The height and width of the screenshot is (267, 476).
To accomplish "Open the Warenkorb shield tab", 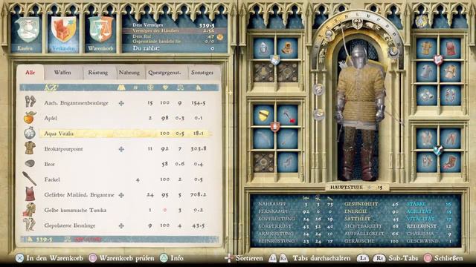I will [100, 34].
